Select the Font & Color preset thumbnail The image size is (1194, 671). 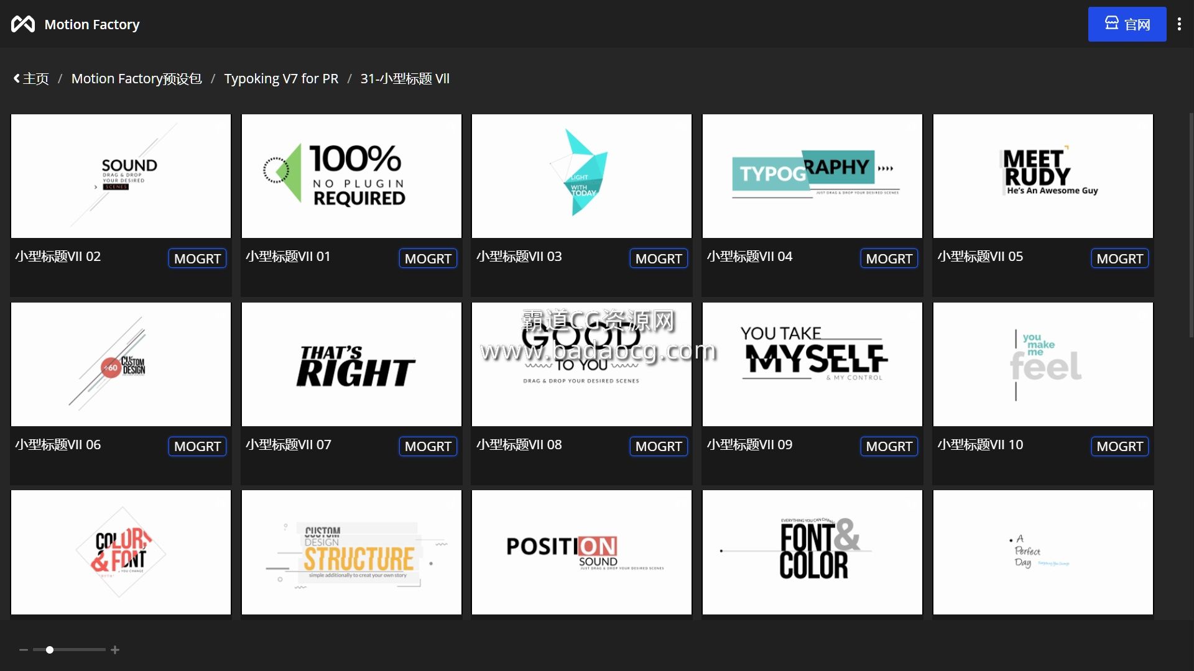pos(812,552)
